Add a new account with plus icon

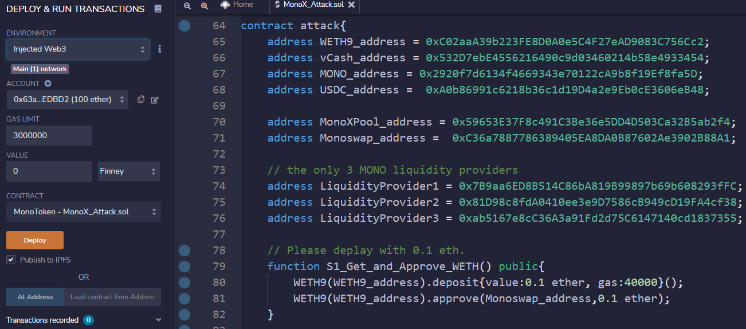tap(48, 84)
